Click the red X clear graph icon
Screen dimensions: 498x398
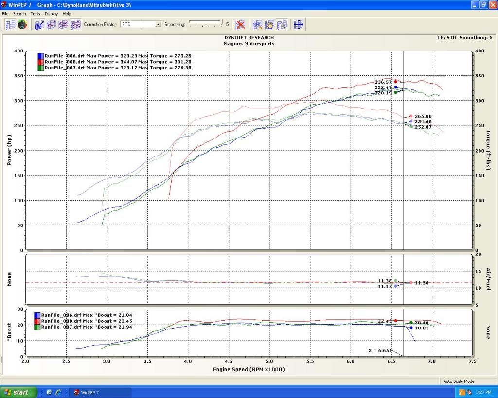pos(240,24)
